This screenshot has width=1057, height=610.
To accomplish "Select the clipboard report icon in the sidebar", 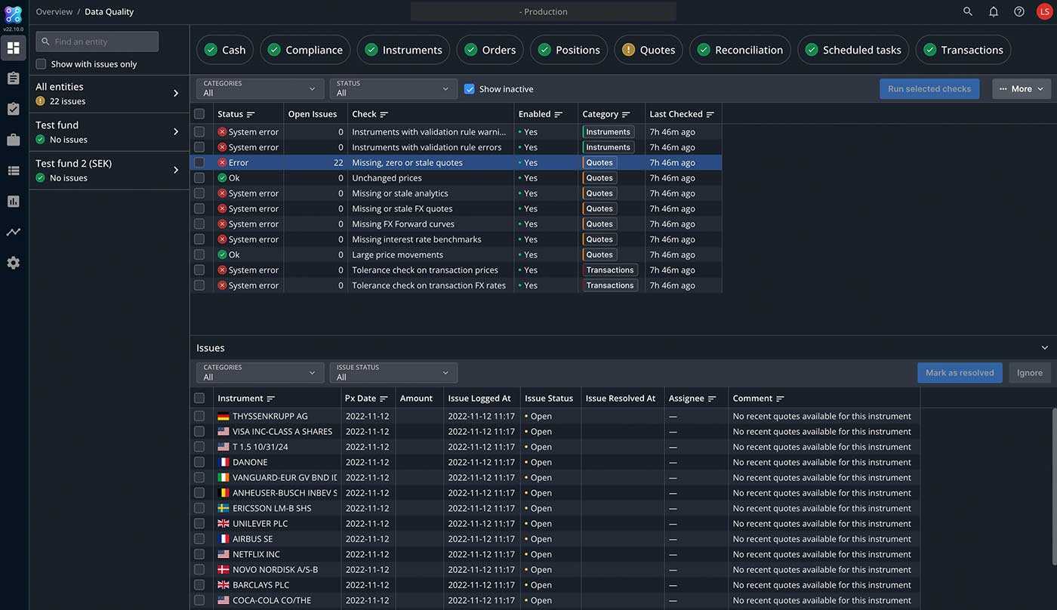I will point(13,77).
